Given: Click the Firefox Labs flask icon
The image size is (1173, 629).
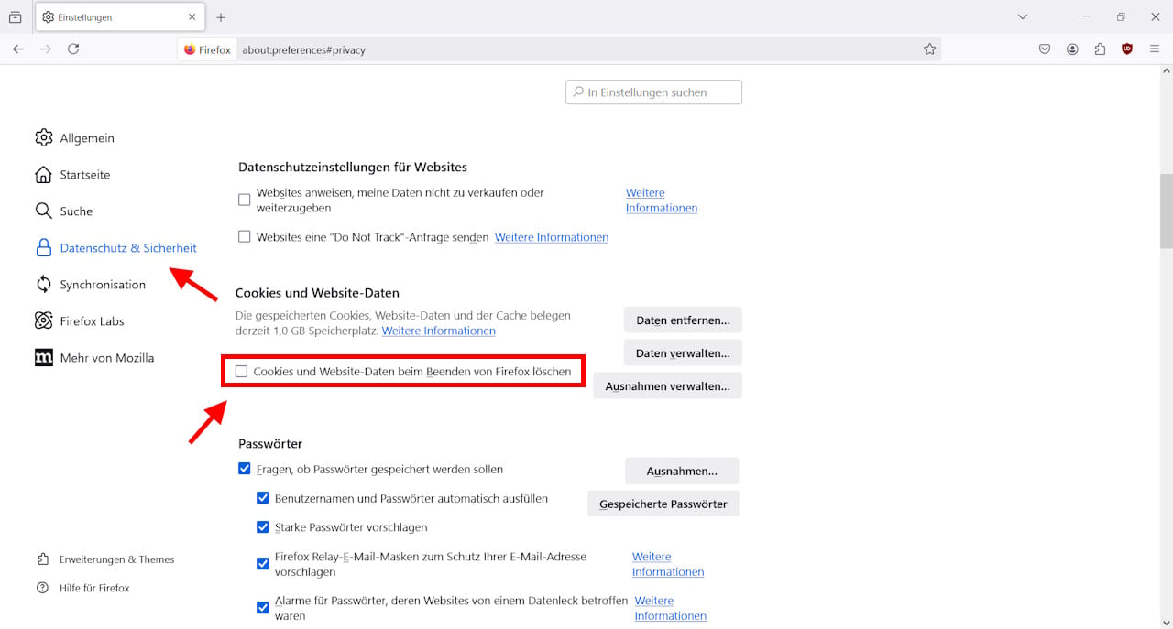Looking at the screenshot, I should (43, 320).
